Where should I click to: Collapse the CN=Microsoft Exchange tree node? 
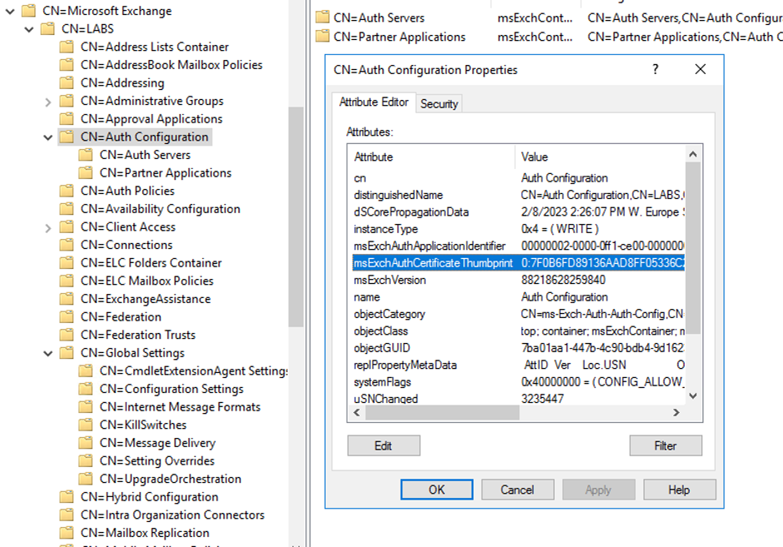[10, 11]
